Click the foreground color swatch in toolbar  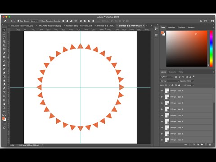3,118
